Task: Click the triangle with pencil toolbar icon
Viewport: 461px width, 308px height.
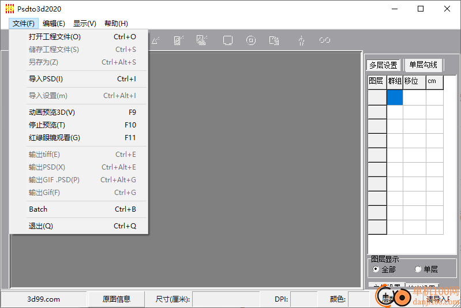Action: pos(156,40)
